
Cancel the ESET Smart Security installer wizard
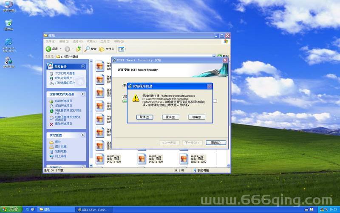click(216, 143)
